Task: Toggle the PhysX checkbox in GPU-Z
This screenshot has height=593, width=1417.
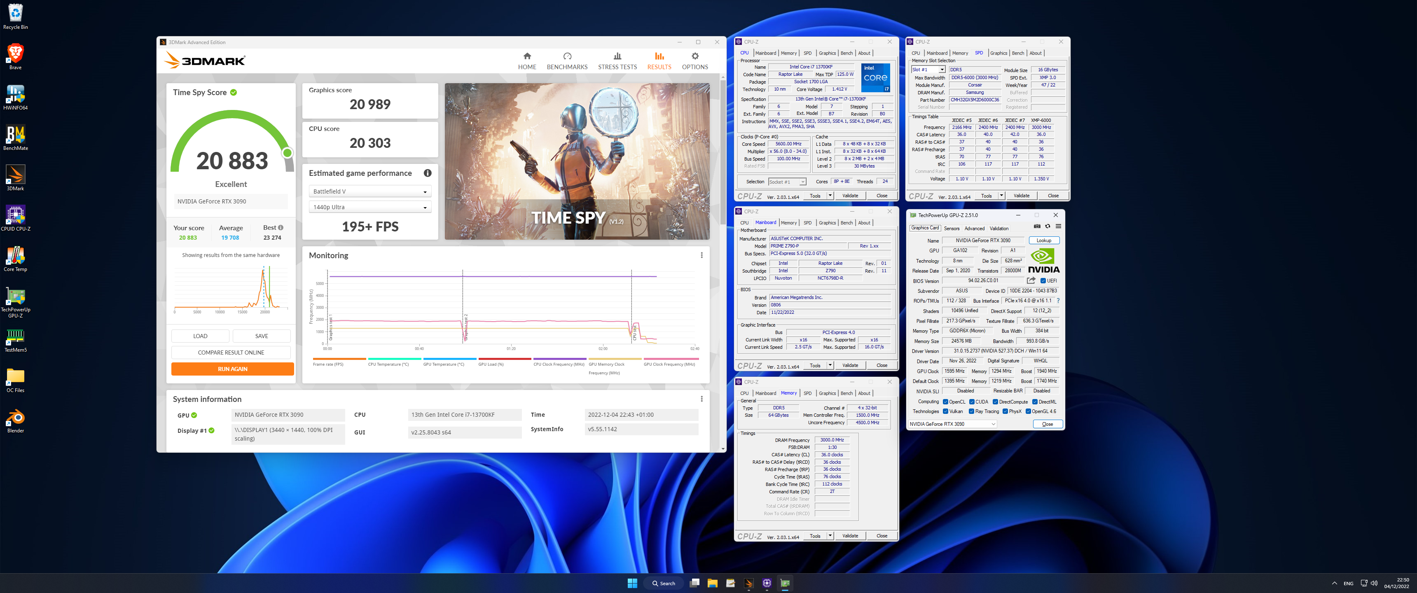Action: coord(1005,411)
